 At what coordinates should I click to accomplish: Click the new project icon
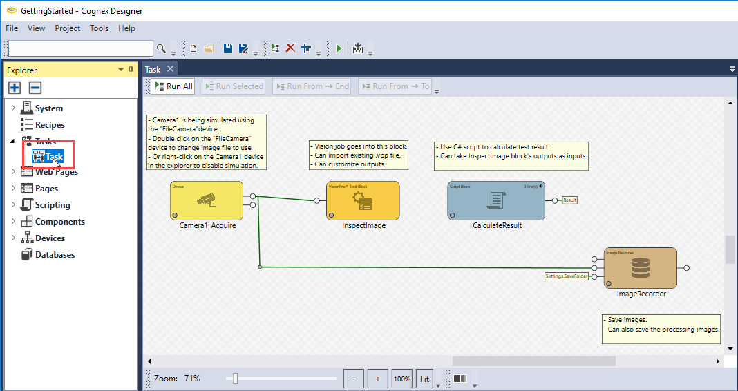(x=193, y=48)
